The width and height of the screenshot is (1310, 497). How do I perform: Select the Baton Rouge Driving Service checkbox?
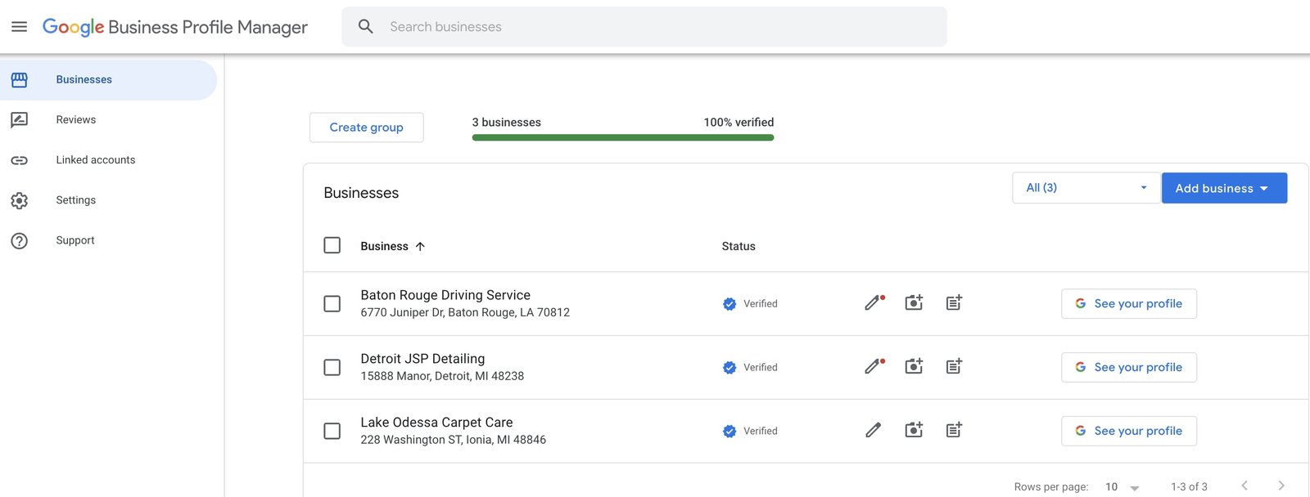pyautogui.click(x=332, y=304)
